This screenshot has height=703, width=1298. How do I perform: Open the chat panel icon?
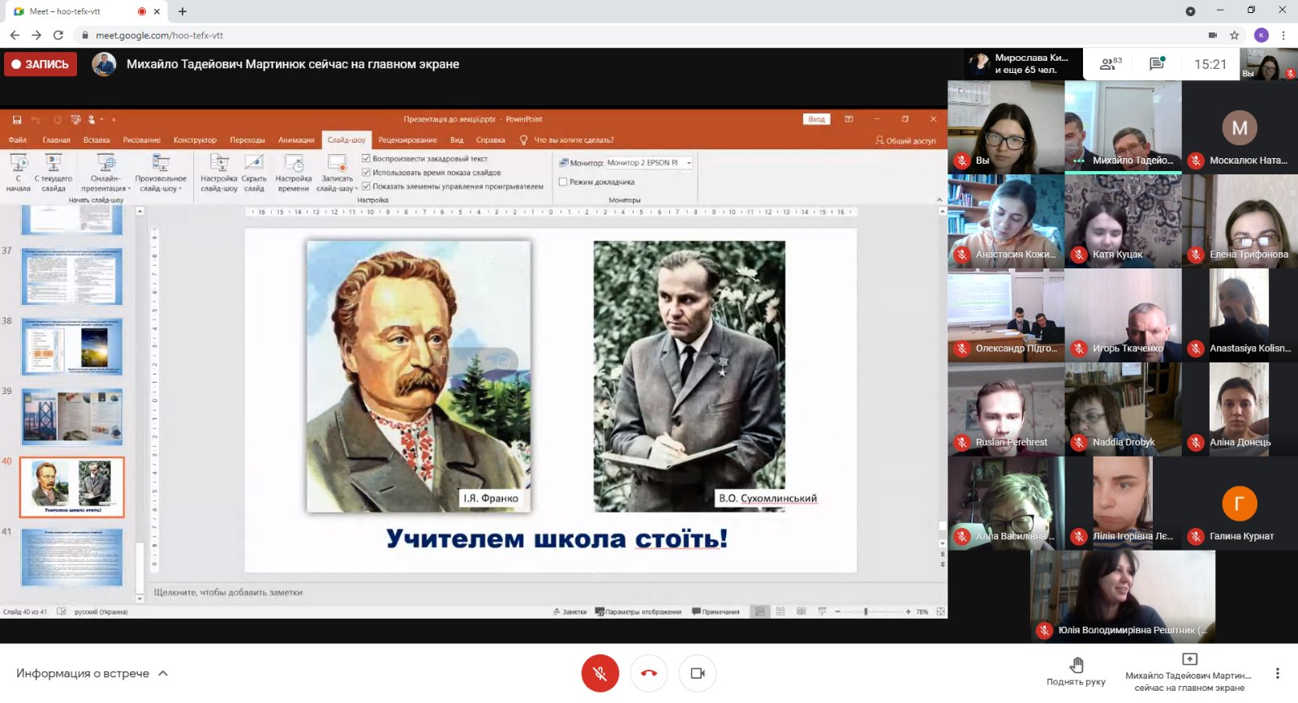pos(1157,64)
